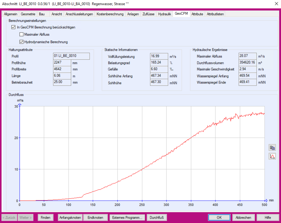Image resolution: width=281 pixels, height=223 pixels.
Task: Open the Anschlussleitungen tab
Action: coord(79,14)
